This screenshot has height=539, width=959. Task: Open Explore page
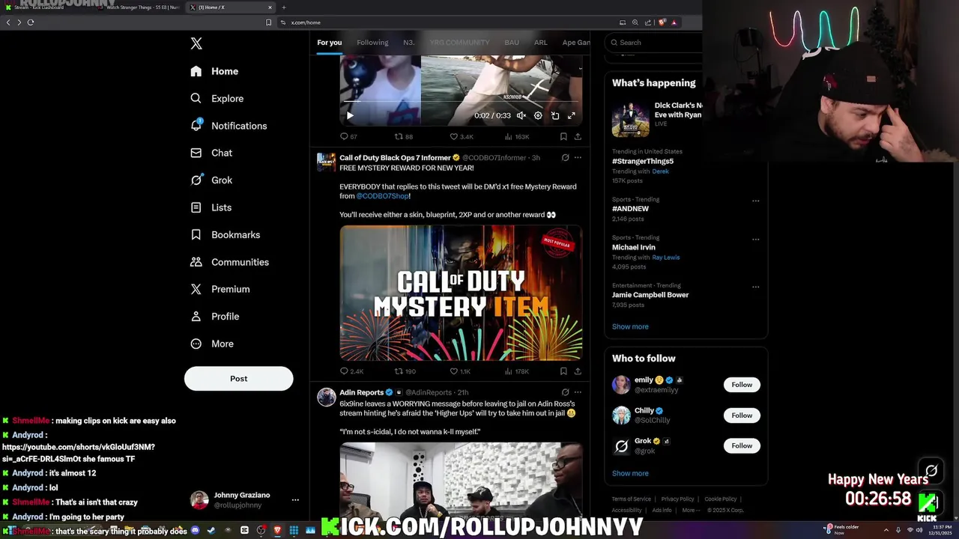pyautogui.click(x=217, y=98)
